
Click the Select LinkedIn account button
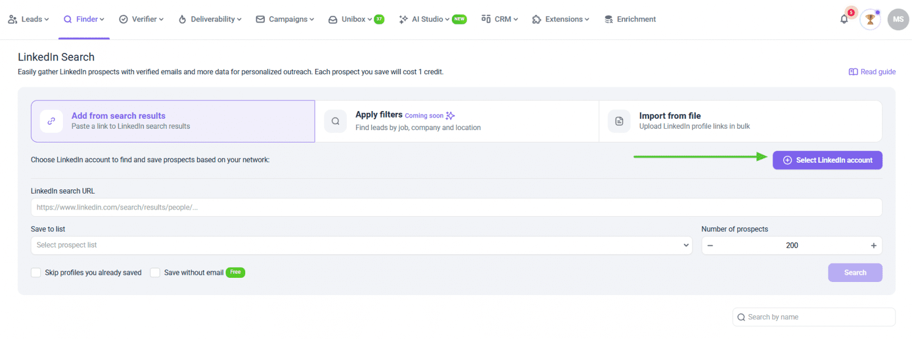pyautogui.click(x=827, y=160)
